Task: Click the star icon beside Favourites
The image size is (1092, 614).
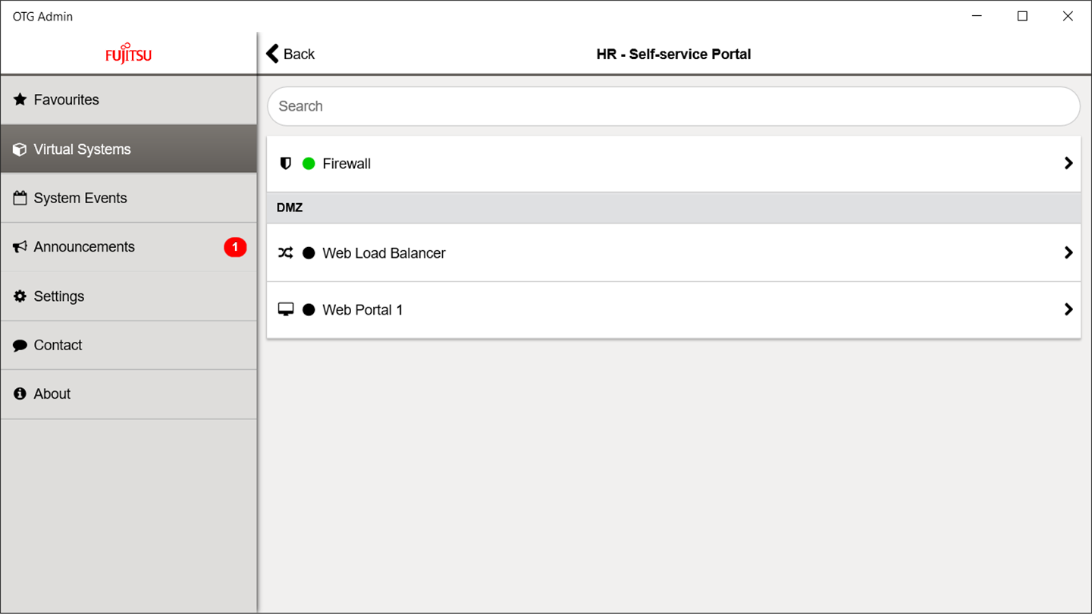Action: pos(20,99)
